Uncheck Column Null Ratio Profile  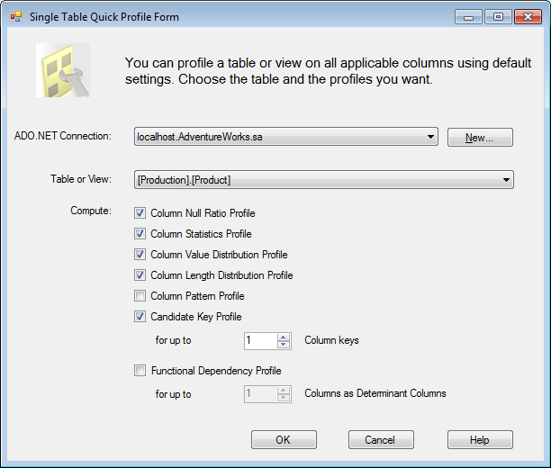point(140,213)
